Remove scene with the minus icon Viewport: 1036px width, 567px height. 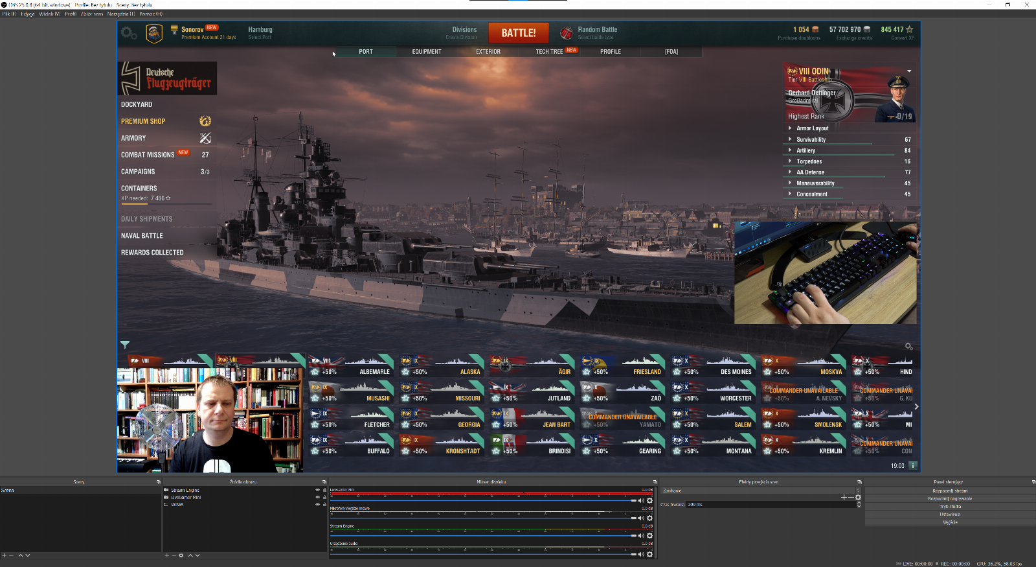[11, 555]
